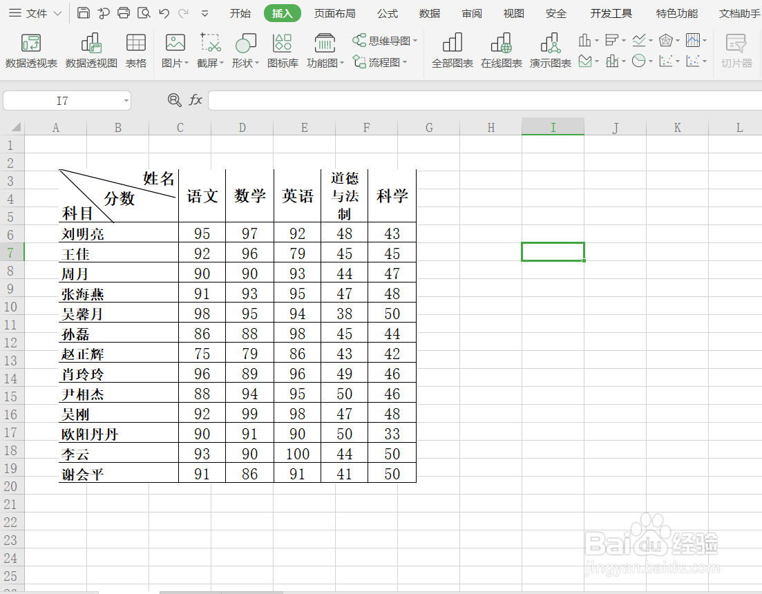Open print preview from the quick toolbar
Screen dimensions: 762x594
tap(144, 13)
